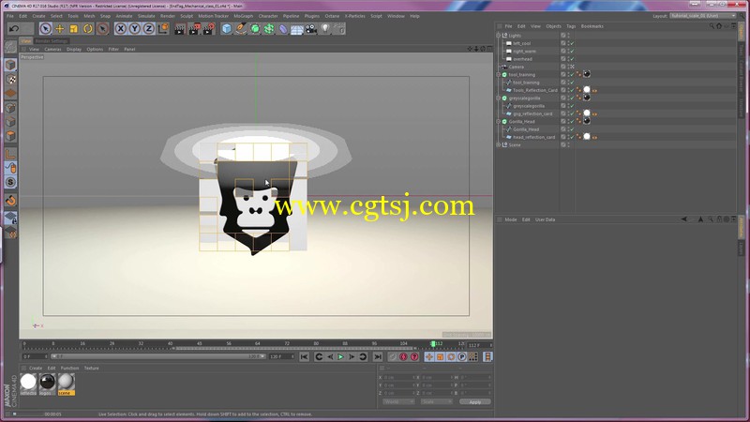Click Make Editable icon in left toolbar
Viewport: 750px width, 422px height.
10,46
